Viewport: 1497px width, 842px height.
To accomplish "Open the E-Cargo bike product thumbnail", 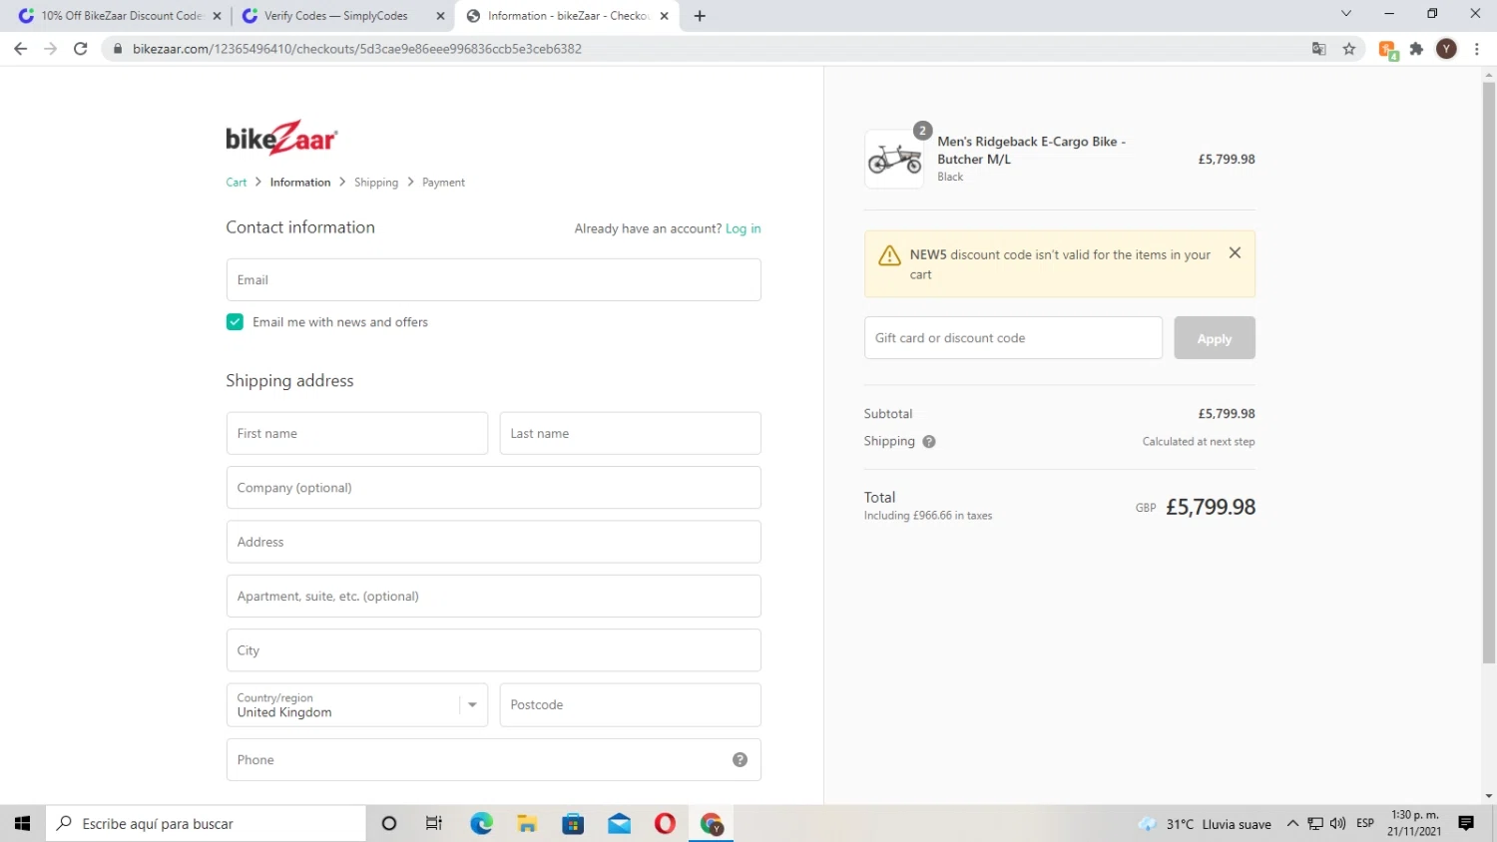I will pos(894,159).
